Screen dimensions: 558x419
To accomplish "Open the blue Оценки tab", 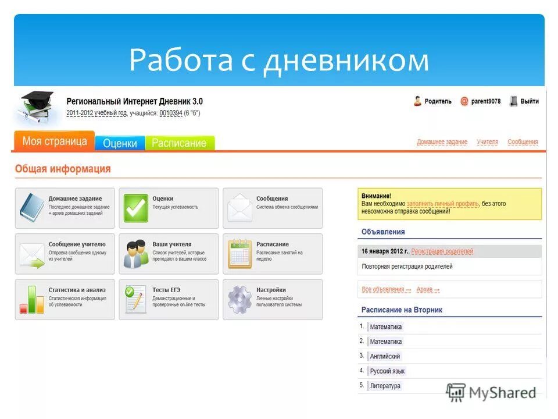I will [x=120, y=143].
